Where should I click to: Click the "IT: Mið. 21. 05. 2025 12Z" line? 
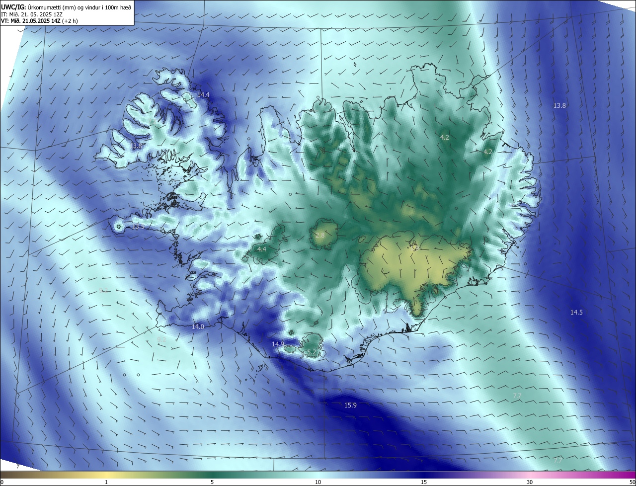point(31,14)
